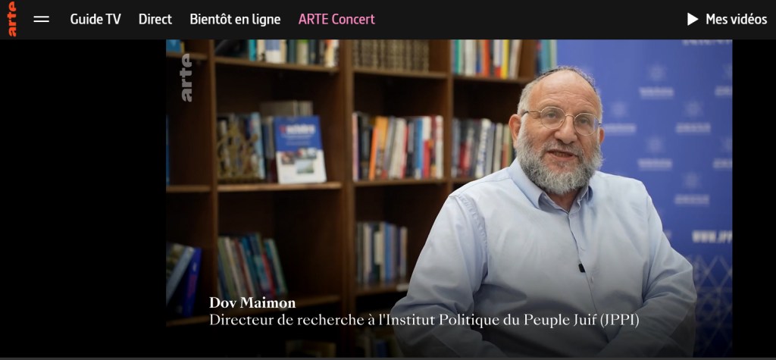776x360 pixels.
Task: Click the black area left of video
Action: 83,198
